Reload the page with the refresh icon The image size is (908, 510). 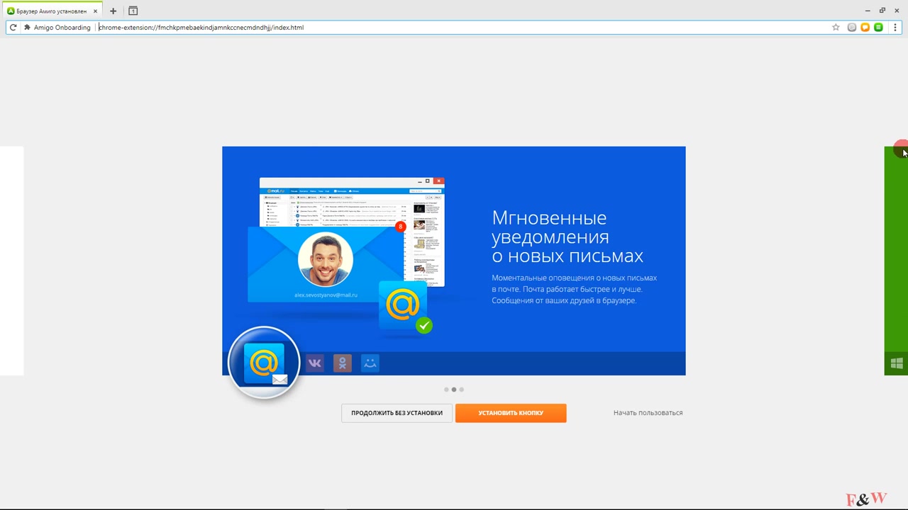coord(13,27)
